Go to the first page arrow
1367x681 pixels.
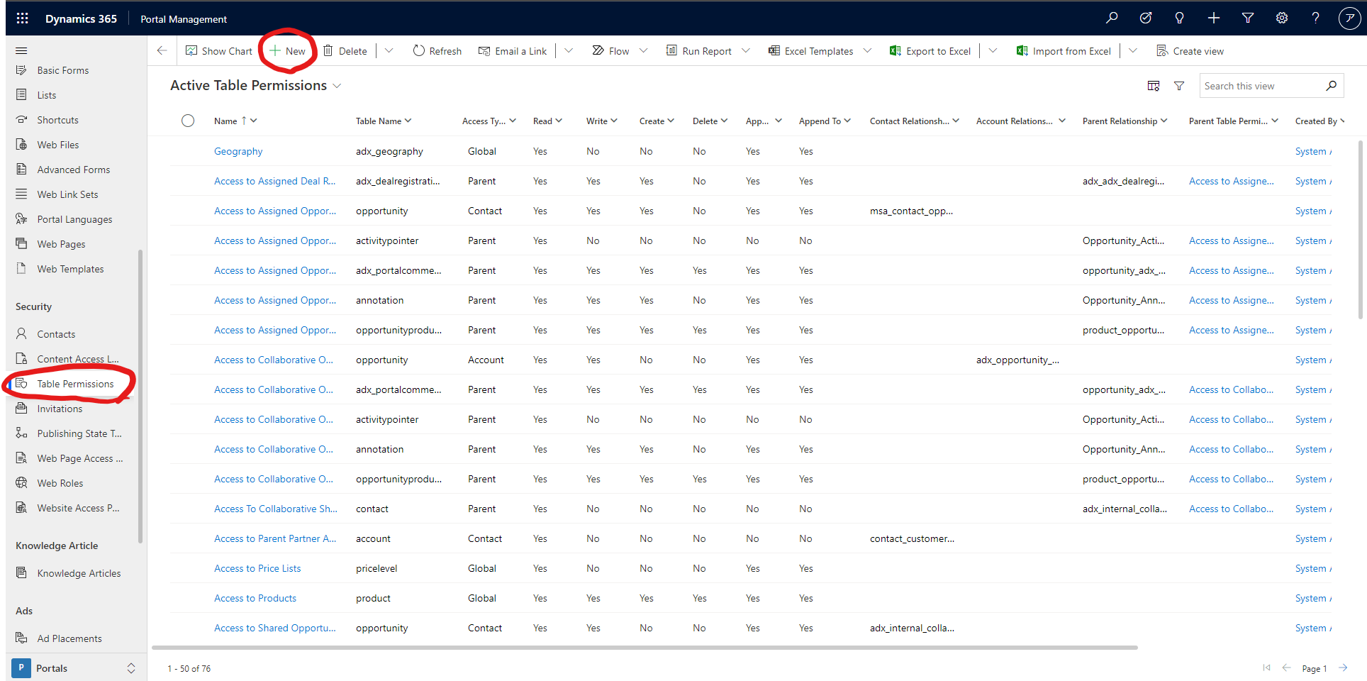[x=1267, y=668]
